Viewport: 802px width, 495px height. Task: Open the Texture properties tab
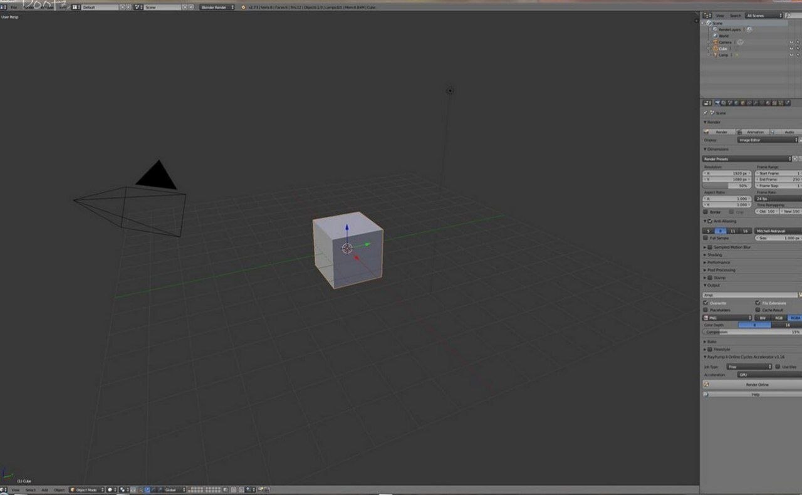[774, 103]
